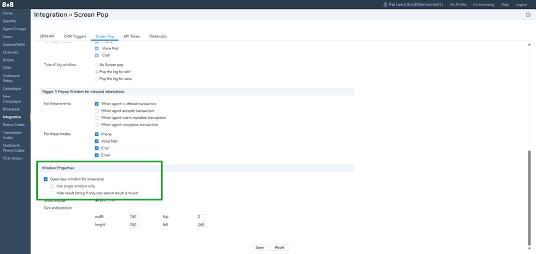Screen dimensions: 536x254
Task: Click the width input field
Action: [x=134, y=217]
